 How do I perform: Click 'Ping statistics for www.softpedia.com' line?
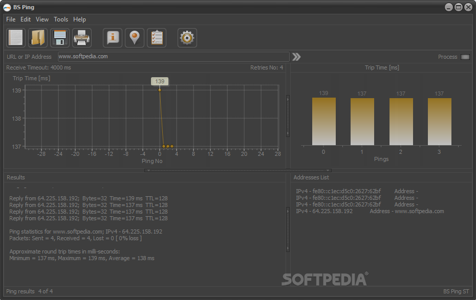(x=85, y=232)
